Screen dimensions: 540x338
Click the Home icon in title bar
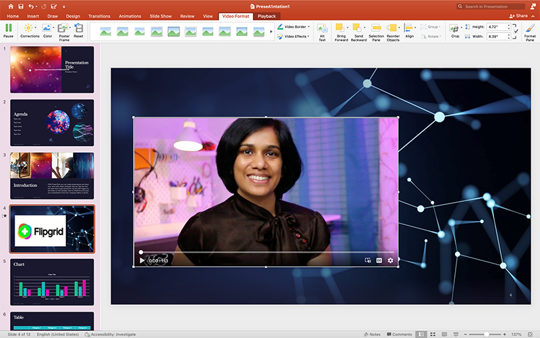pos(11,6)
